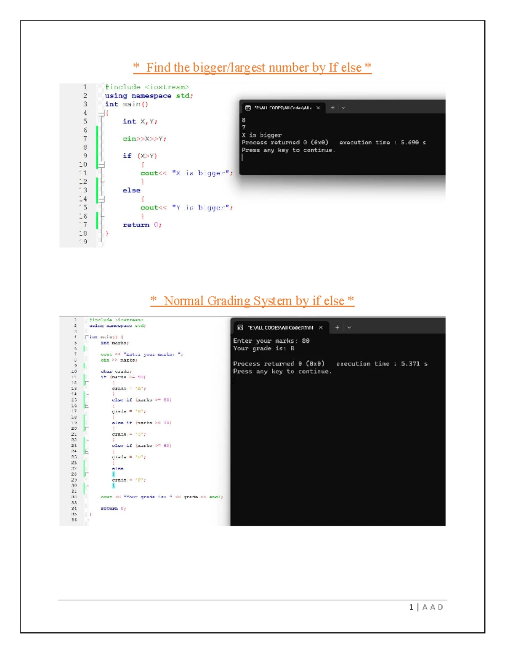Collapse the else-block fold marker at line 14

101,199
